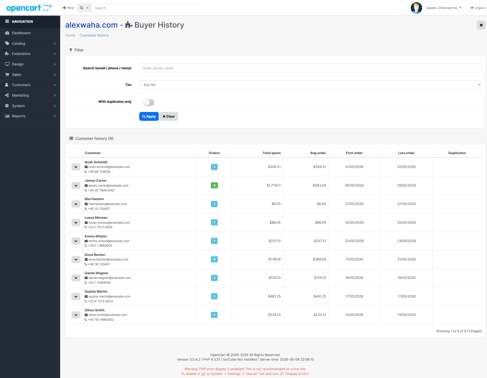Click the $1,779.11 total spent value
This screenshot has width=487, height=378.
pyautogui.click(x=274, y=186)
